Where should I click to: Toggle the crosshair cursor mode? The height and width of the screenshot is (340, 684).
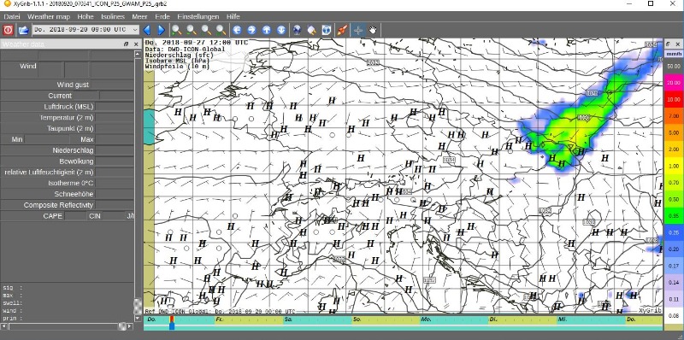(357, 30)
